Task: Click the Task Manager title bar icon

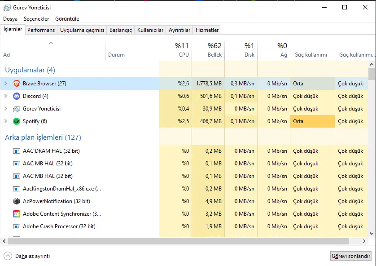Action: point(7,8)
